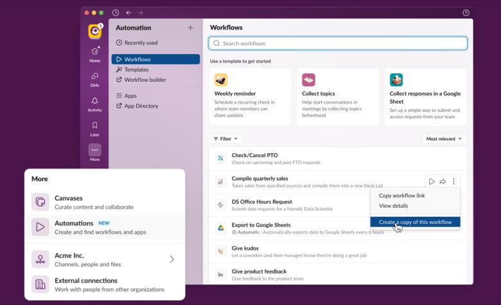Click the DS Office Hours Request icon
This screenshot has width=501, height=305.
pyautogui.click(x=220, y=205)
